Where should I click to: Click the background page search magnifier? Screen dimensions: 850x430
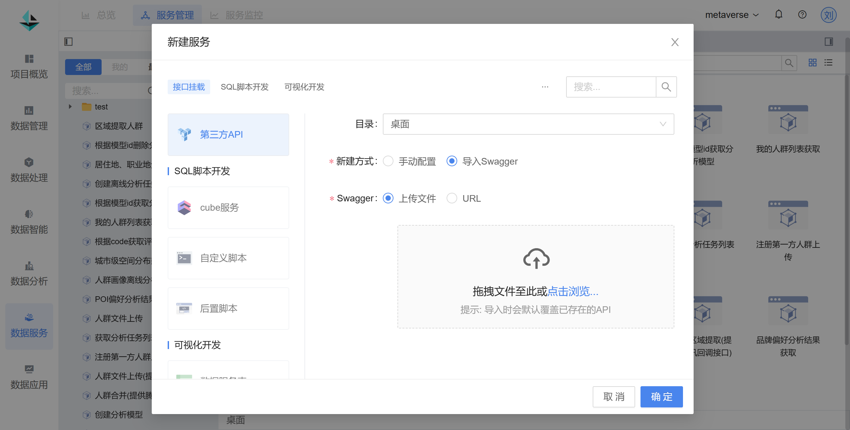[x=789, y=63]
